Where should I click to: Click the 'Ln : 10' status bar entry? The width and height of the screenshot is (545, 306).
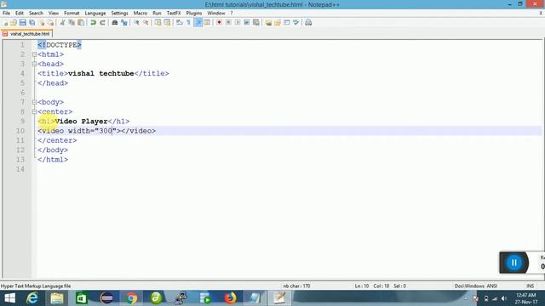pyautogui.click(x=361, y=286)
